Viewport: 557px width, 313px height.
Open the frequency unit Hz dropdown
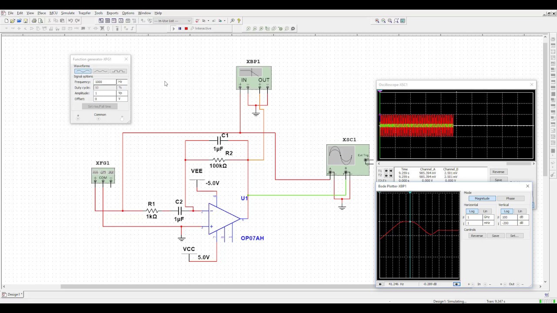click(122, 82)
